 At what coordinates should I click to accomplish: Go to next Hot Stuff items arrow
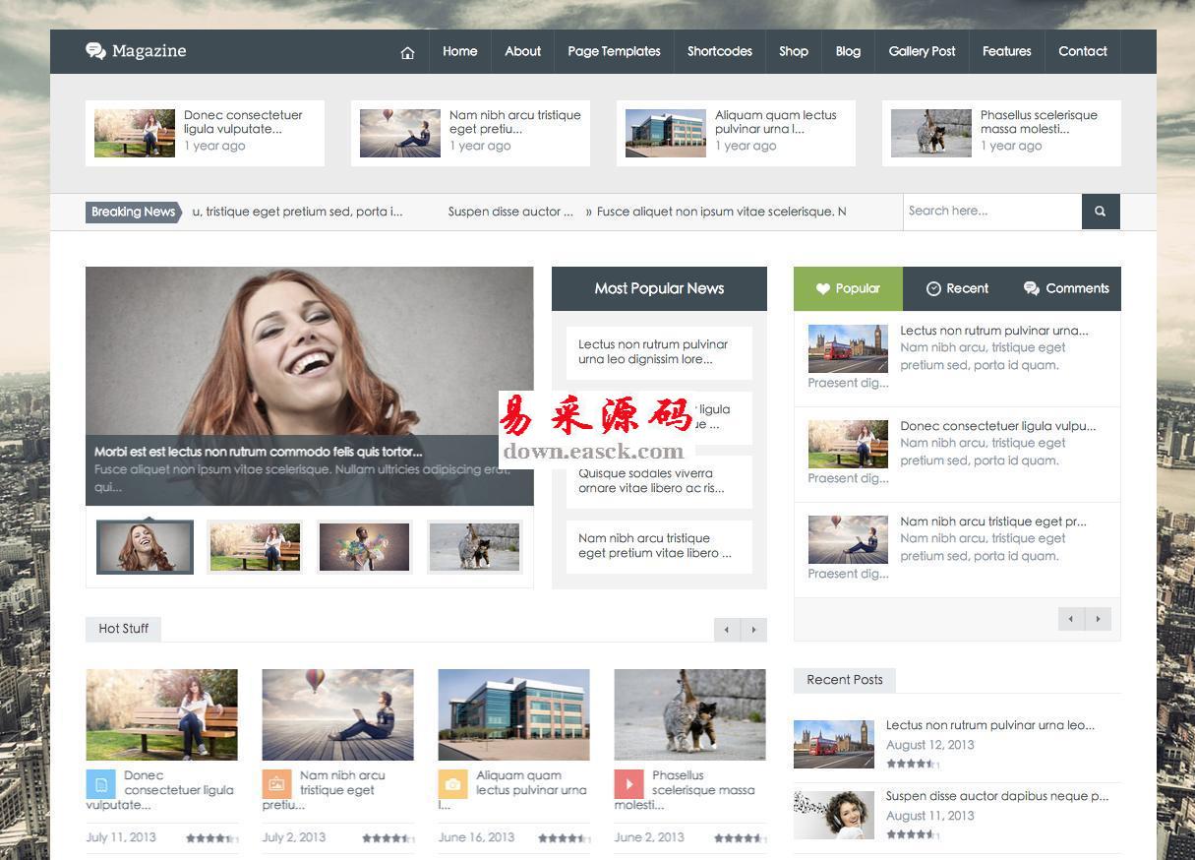click(753, 630)
